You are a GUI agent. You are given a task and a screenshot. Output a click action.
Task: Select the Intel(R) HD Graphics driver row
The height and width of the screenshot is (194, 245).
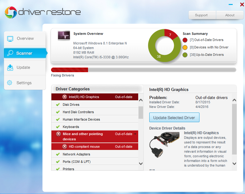click(x=95, y=97)
